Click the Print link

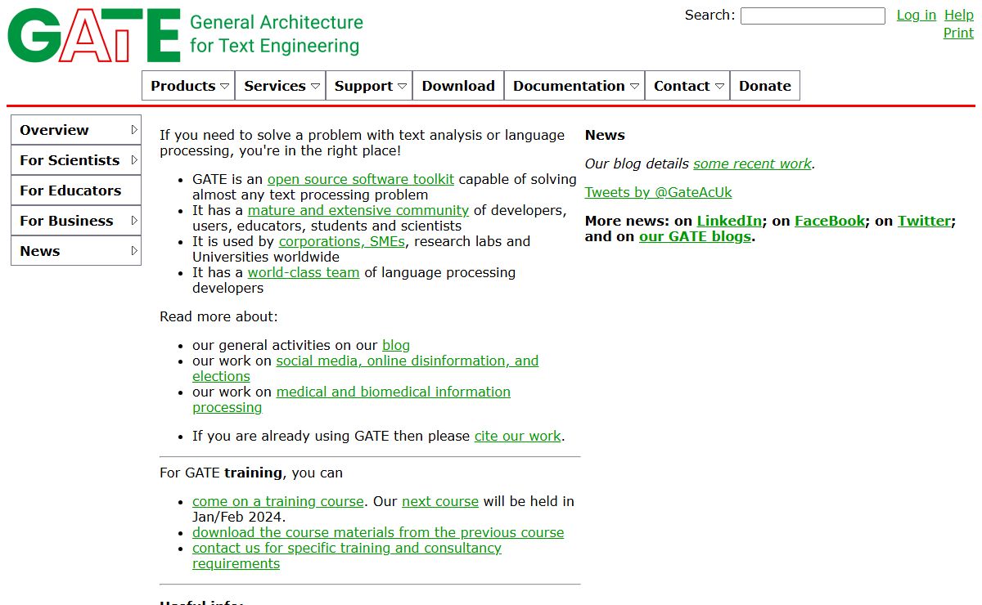click(x=958, y=33)
